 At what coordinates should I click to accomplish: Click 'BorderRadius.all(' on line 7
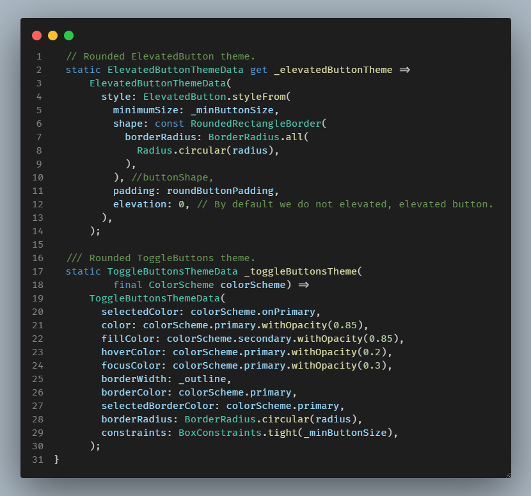click(258, 137)
